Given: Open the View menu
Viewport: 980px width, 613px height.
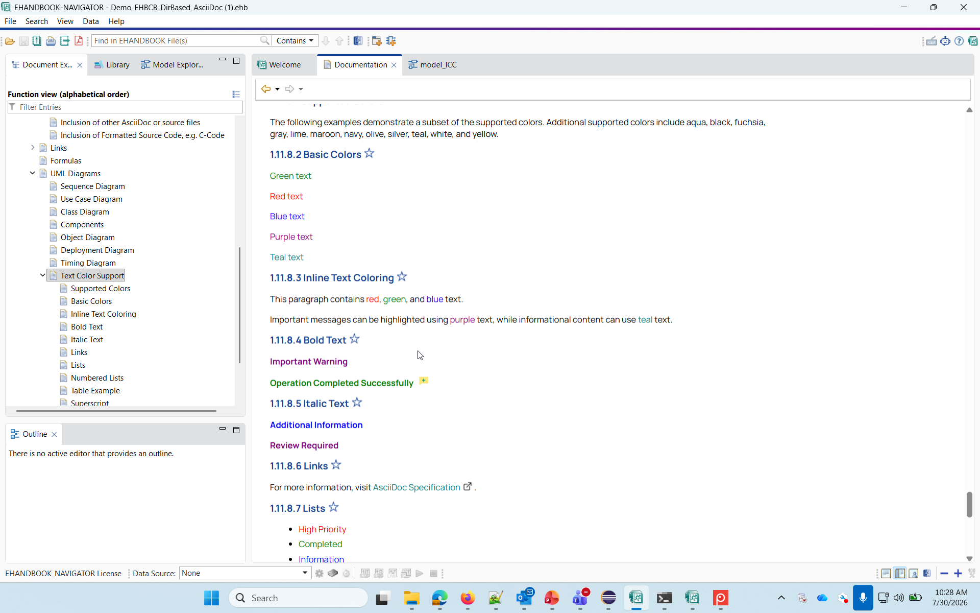Looking at the screenshot, I should tap(65, 21).
